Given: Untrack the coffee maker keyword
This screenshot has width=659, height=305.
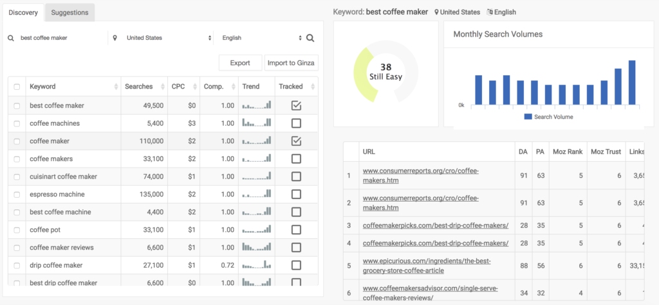Looking at the screenshot, I should coord(296,141).
